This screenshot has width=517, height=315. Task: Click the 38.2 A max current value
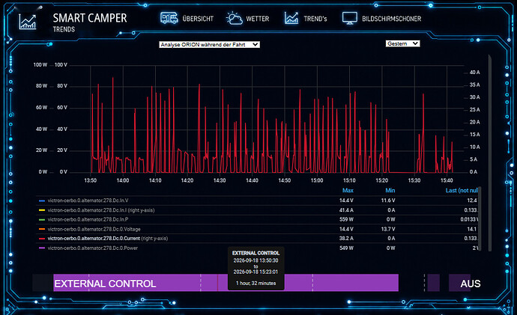pyautogui.click(x=346, y=238)
